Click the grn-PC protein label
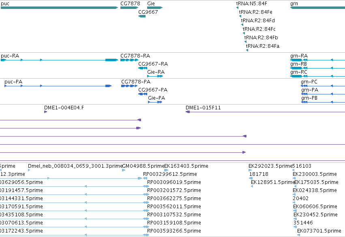This screenshot has width=345, height=237. coord(309,82)
